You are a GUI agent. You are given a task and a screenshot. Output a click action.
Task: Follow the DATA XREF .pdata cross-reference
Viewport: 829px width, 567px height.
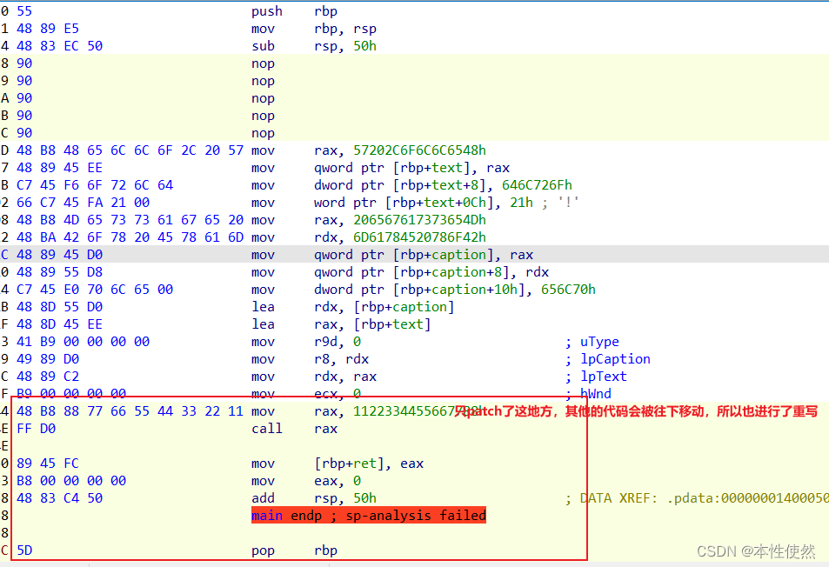click(679, 497)
